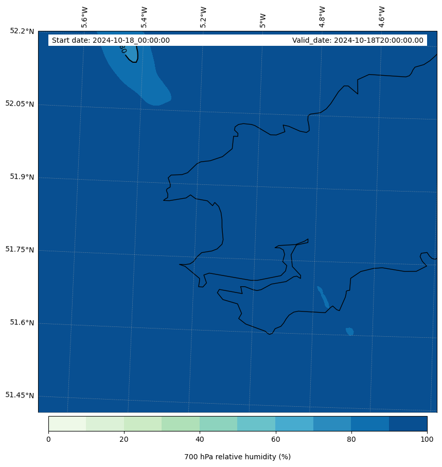Viewport: 442px width, 467px height.
Task: Click the 40–50% colorbar swatch
Action: [x=219, y=424]
